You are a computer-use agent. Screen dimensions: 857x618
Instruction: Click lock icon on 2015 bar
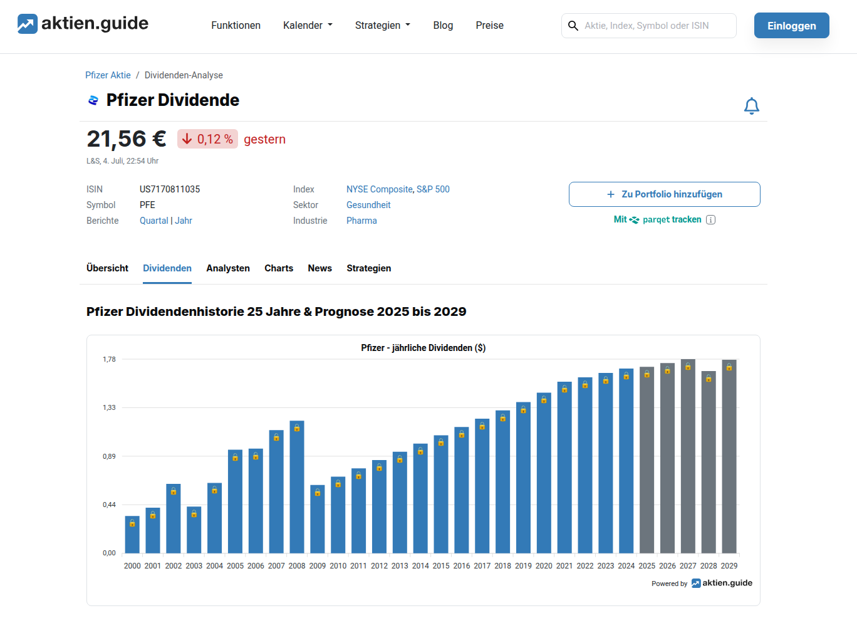441,442
